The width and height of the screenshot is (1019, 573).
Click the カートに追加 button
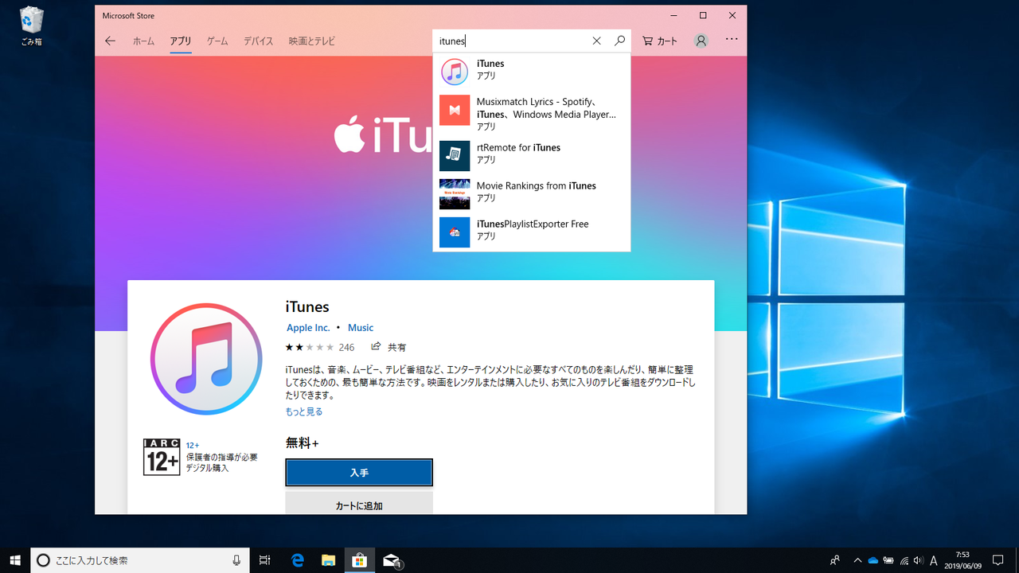359,503
